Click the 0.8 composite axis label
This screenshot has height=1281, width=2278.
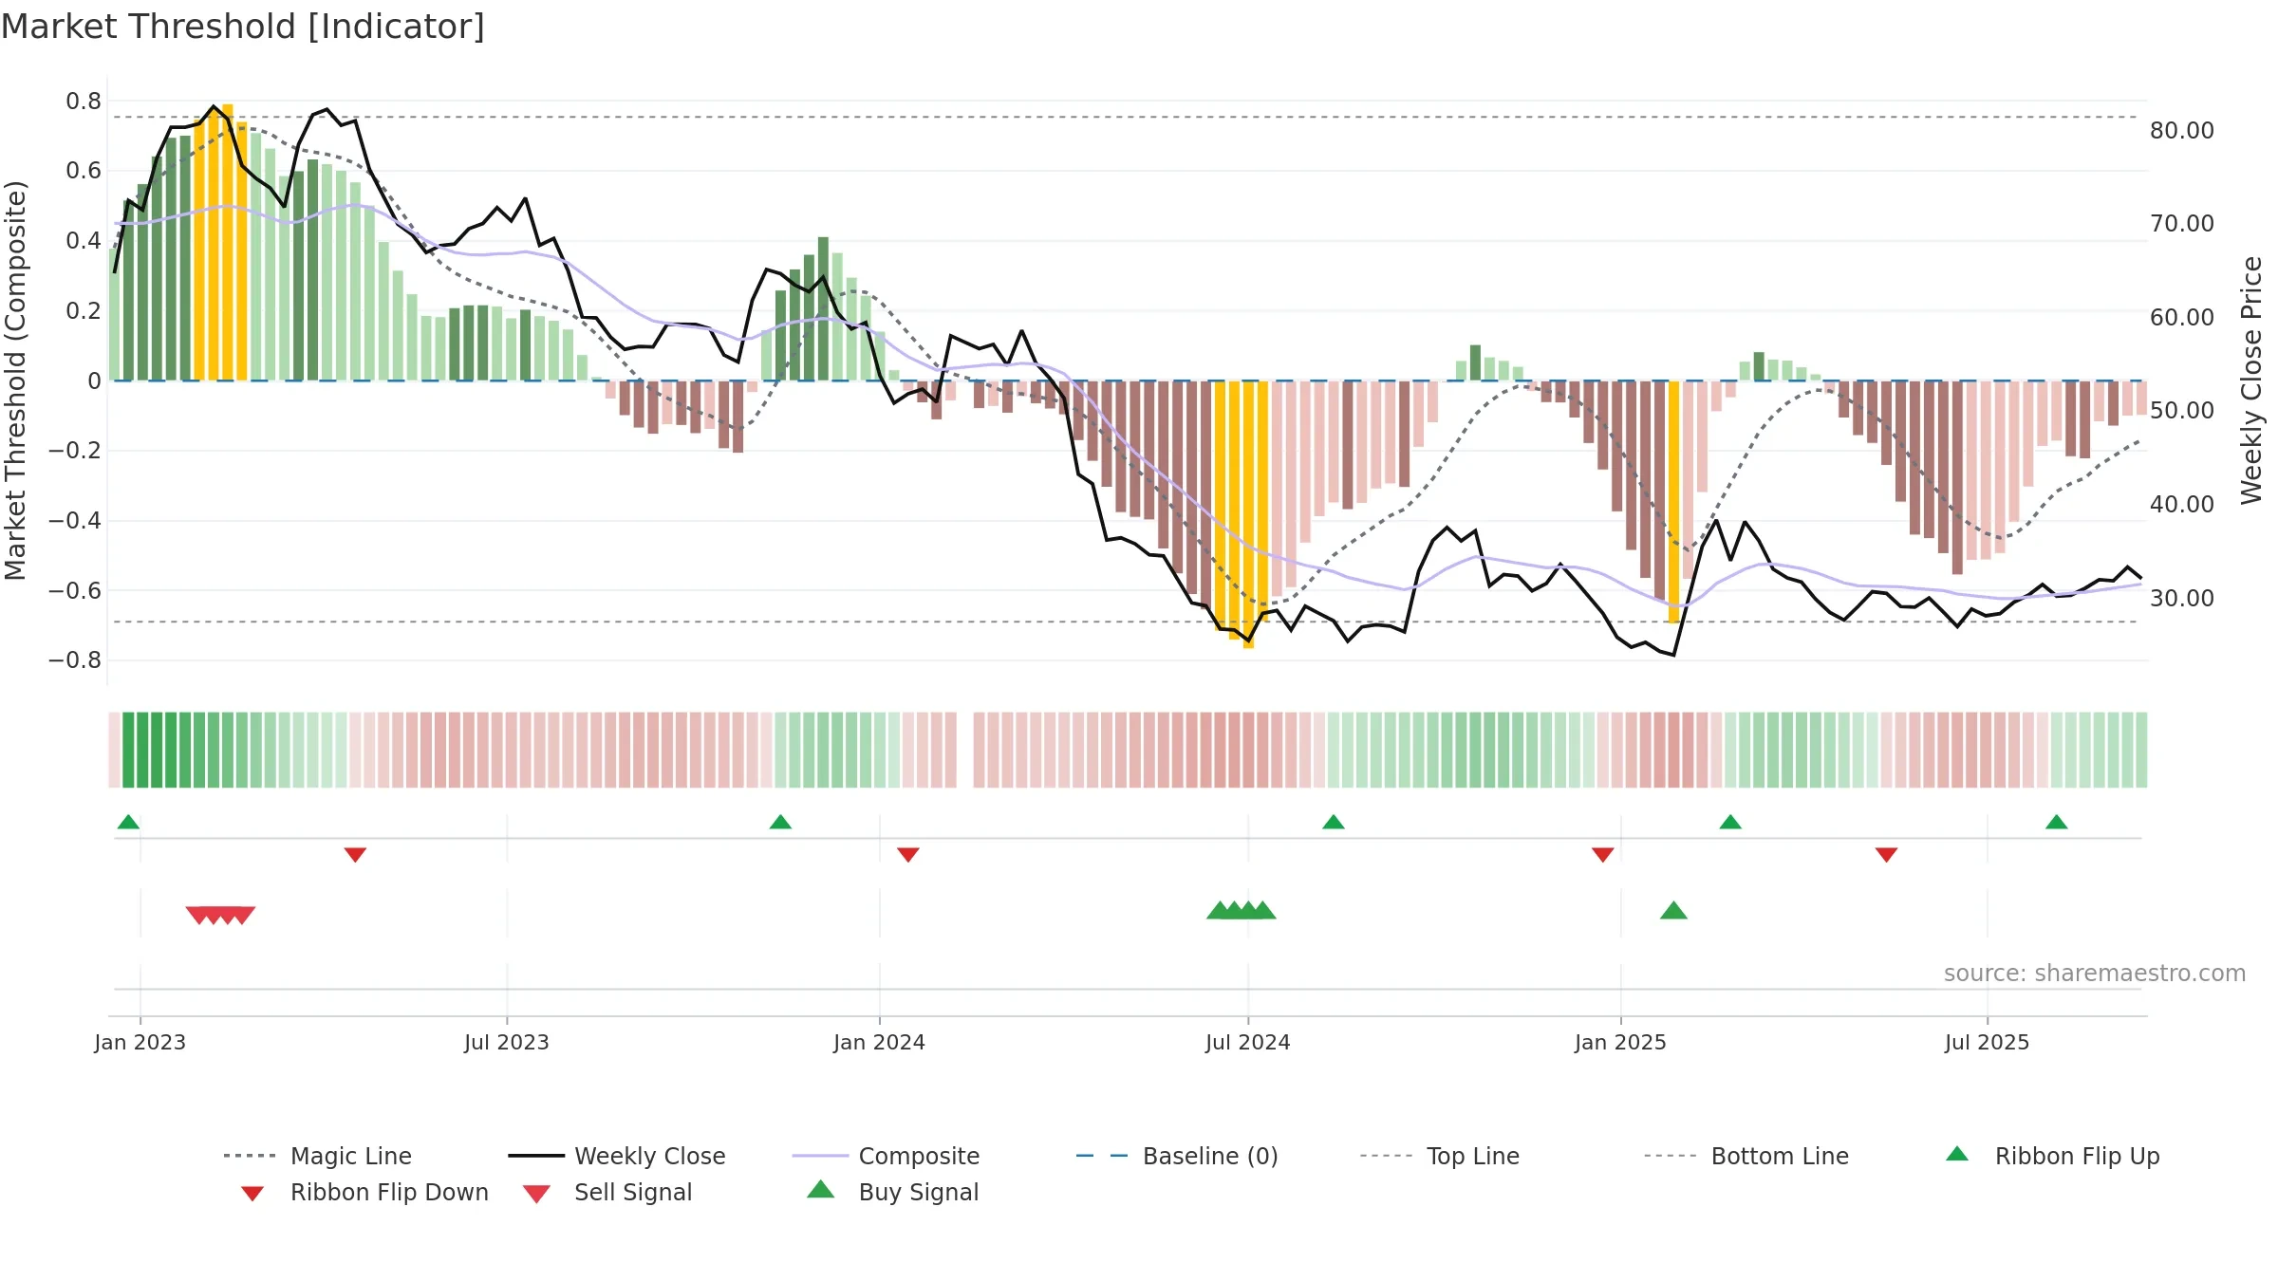click(x=84, y=102)
